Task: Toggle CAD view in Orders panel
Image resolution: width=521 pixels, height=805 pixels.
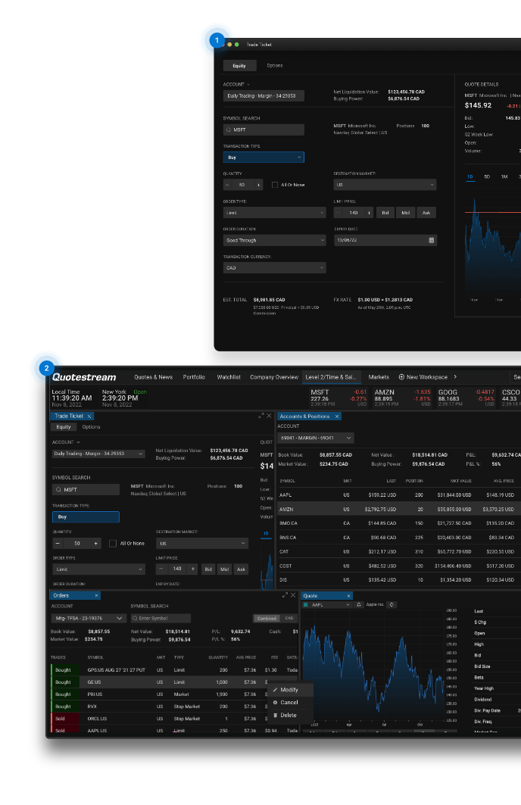Action: [x=289, y=618]
